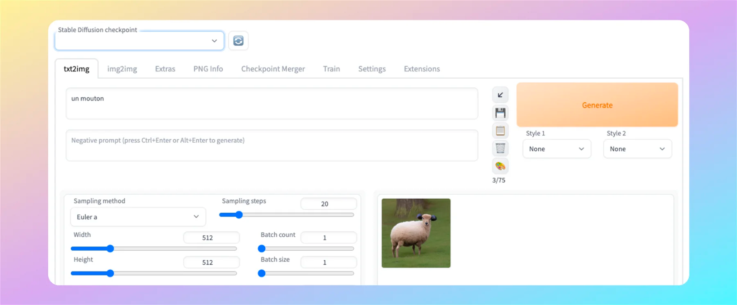
Task: Open the PNG Info tab
Action: pyautogui.click(x=208, y=69)
